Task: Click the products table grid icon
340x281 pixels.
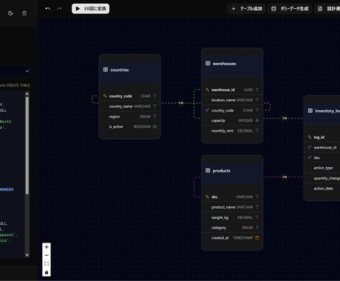Action: click(208, 170)
